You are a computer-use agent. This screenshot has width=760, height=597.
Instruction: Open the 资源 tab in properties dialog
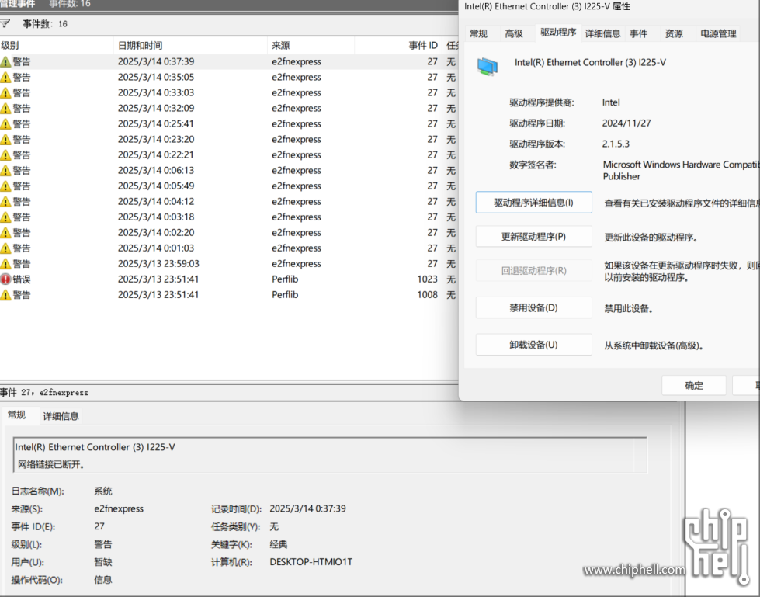[x=674, y=33]
